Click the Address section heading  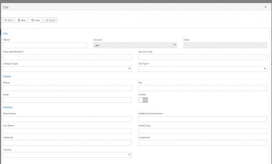tap(8, 107)
